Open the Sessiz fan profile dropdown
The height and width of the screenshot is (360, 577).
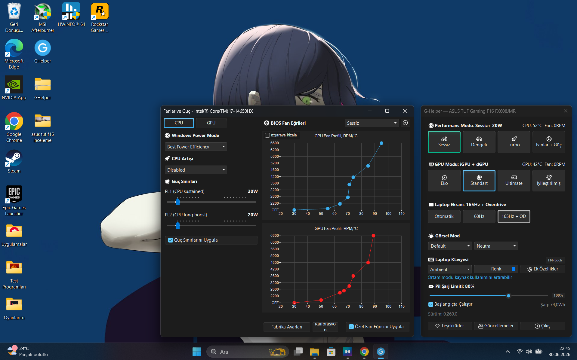tap(372, 123)
